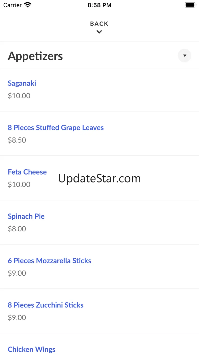199x355 pixels.
Task: Tap the 8:58 PM clock
Action: coord(99,5)
